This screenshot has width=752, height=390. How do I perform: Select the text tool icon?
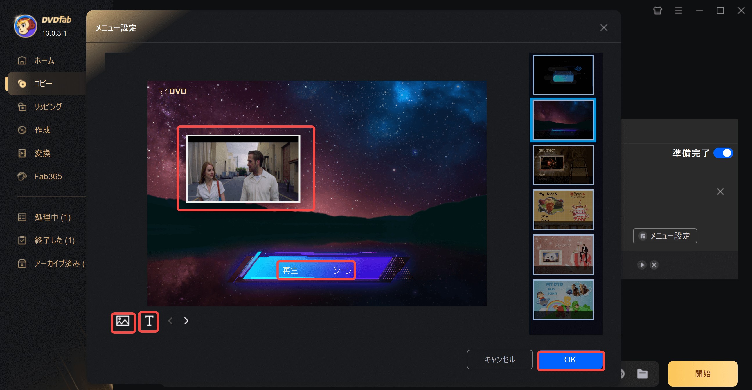point(149,321)
